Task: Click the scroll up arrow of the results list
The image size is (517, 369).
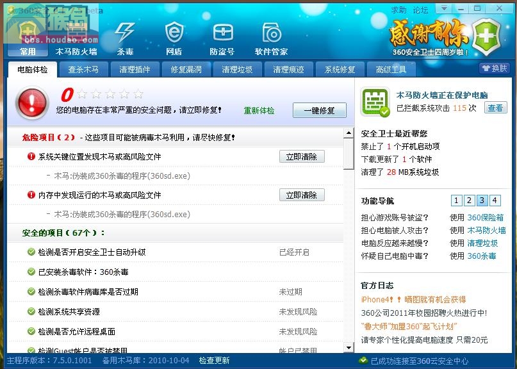Action: (349, 133)
